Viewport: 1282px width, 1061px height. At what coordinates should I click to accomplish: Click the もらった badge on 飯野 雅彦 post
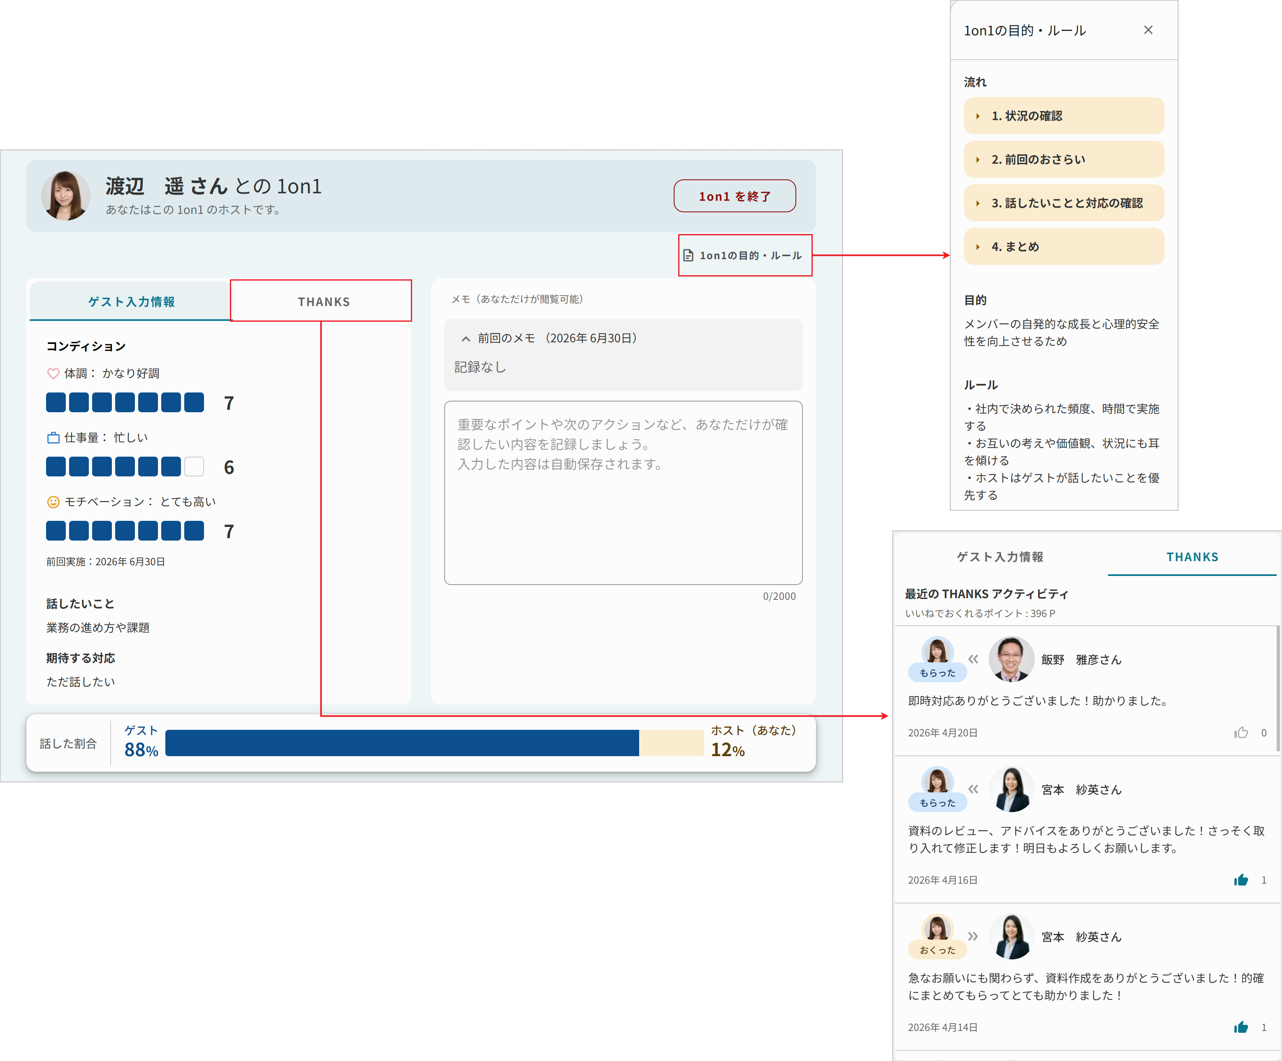pyautogui.click(x=937, y=673)
